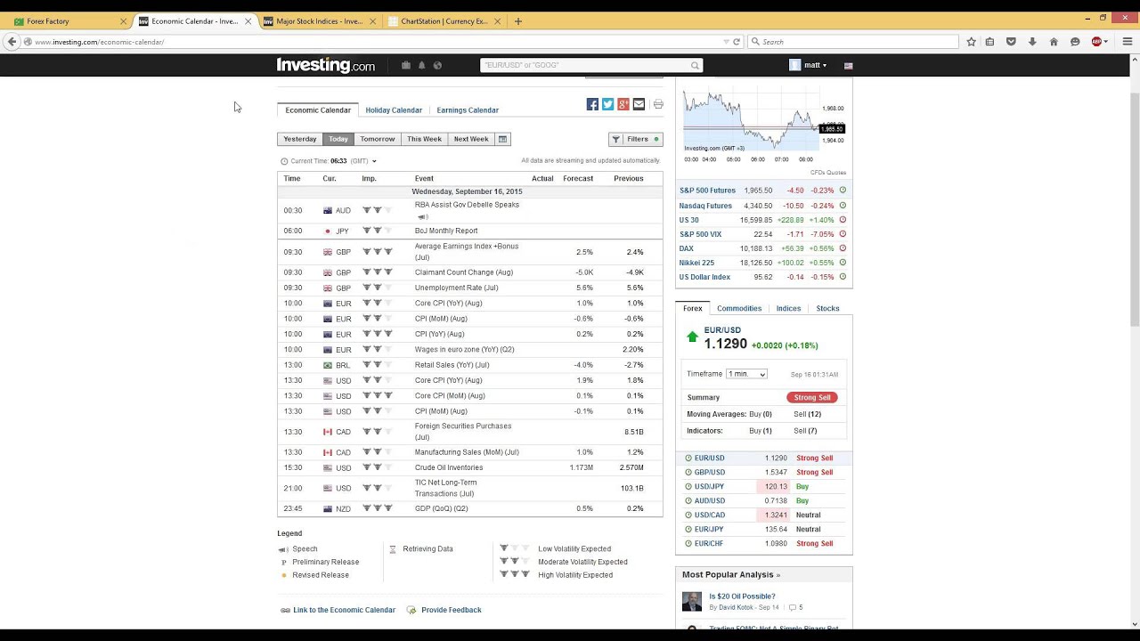
Task: Open the Adblock Plus dropdown arrow
Action: pos(1108,42)
